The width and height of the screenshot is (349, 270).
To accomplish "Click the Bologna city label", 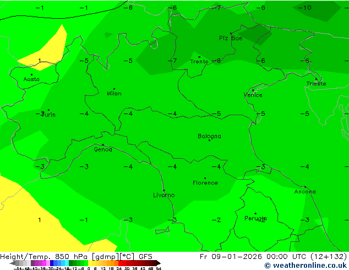I will coord(209,136).
